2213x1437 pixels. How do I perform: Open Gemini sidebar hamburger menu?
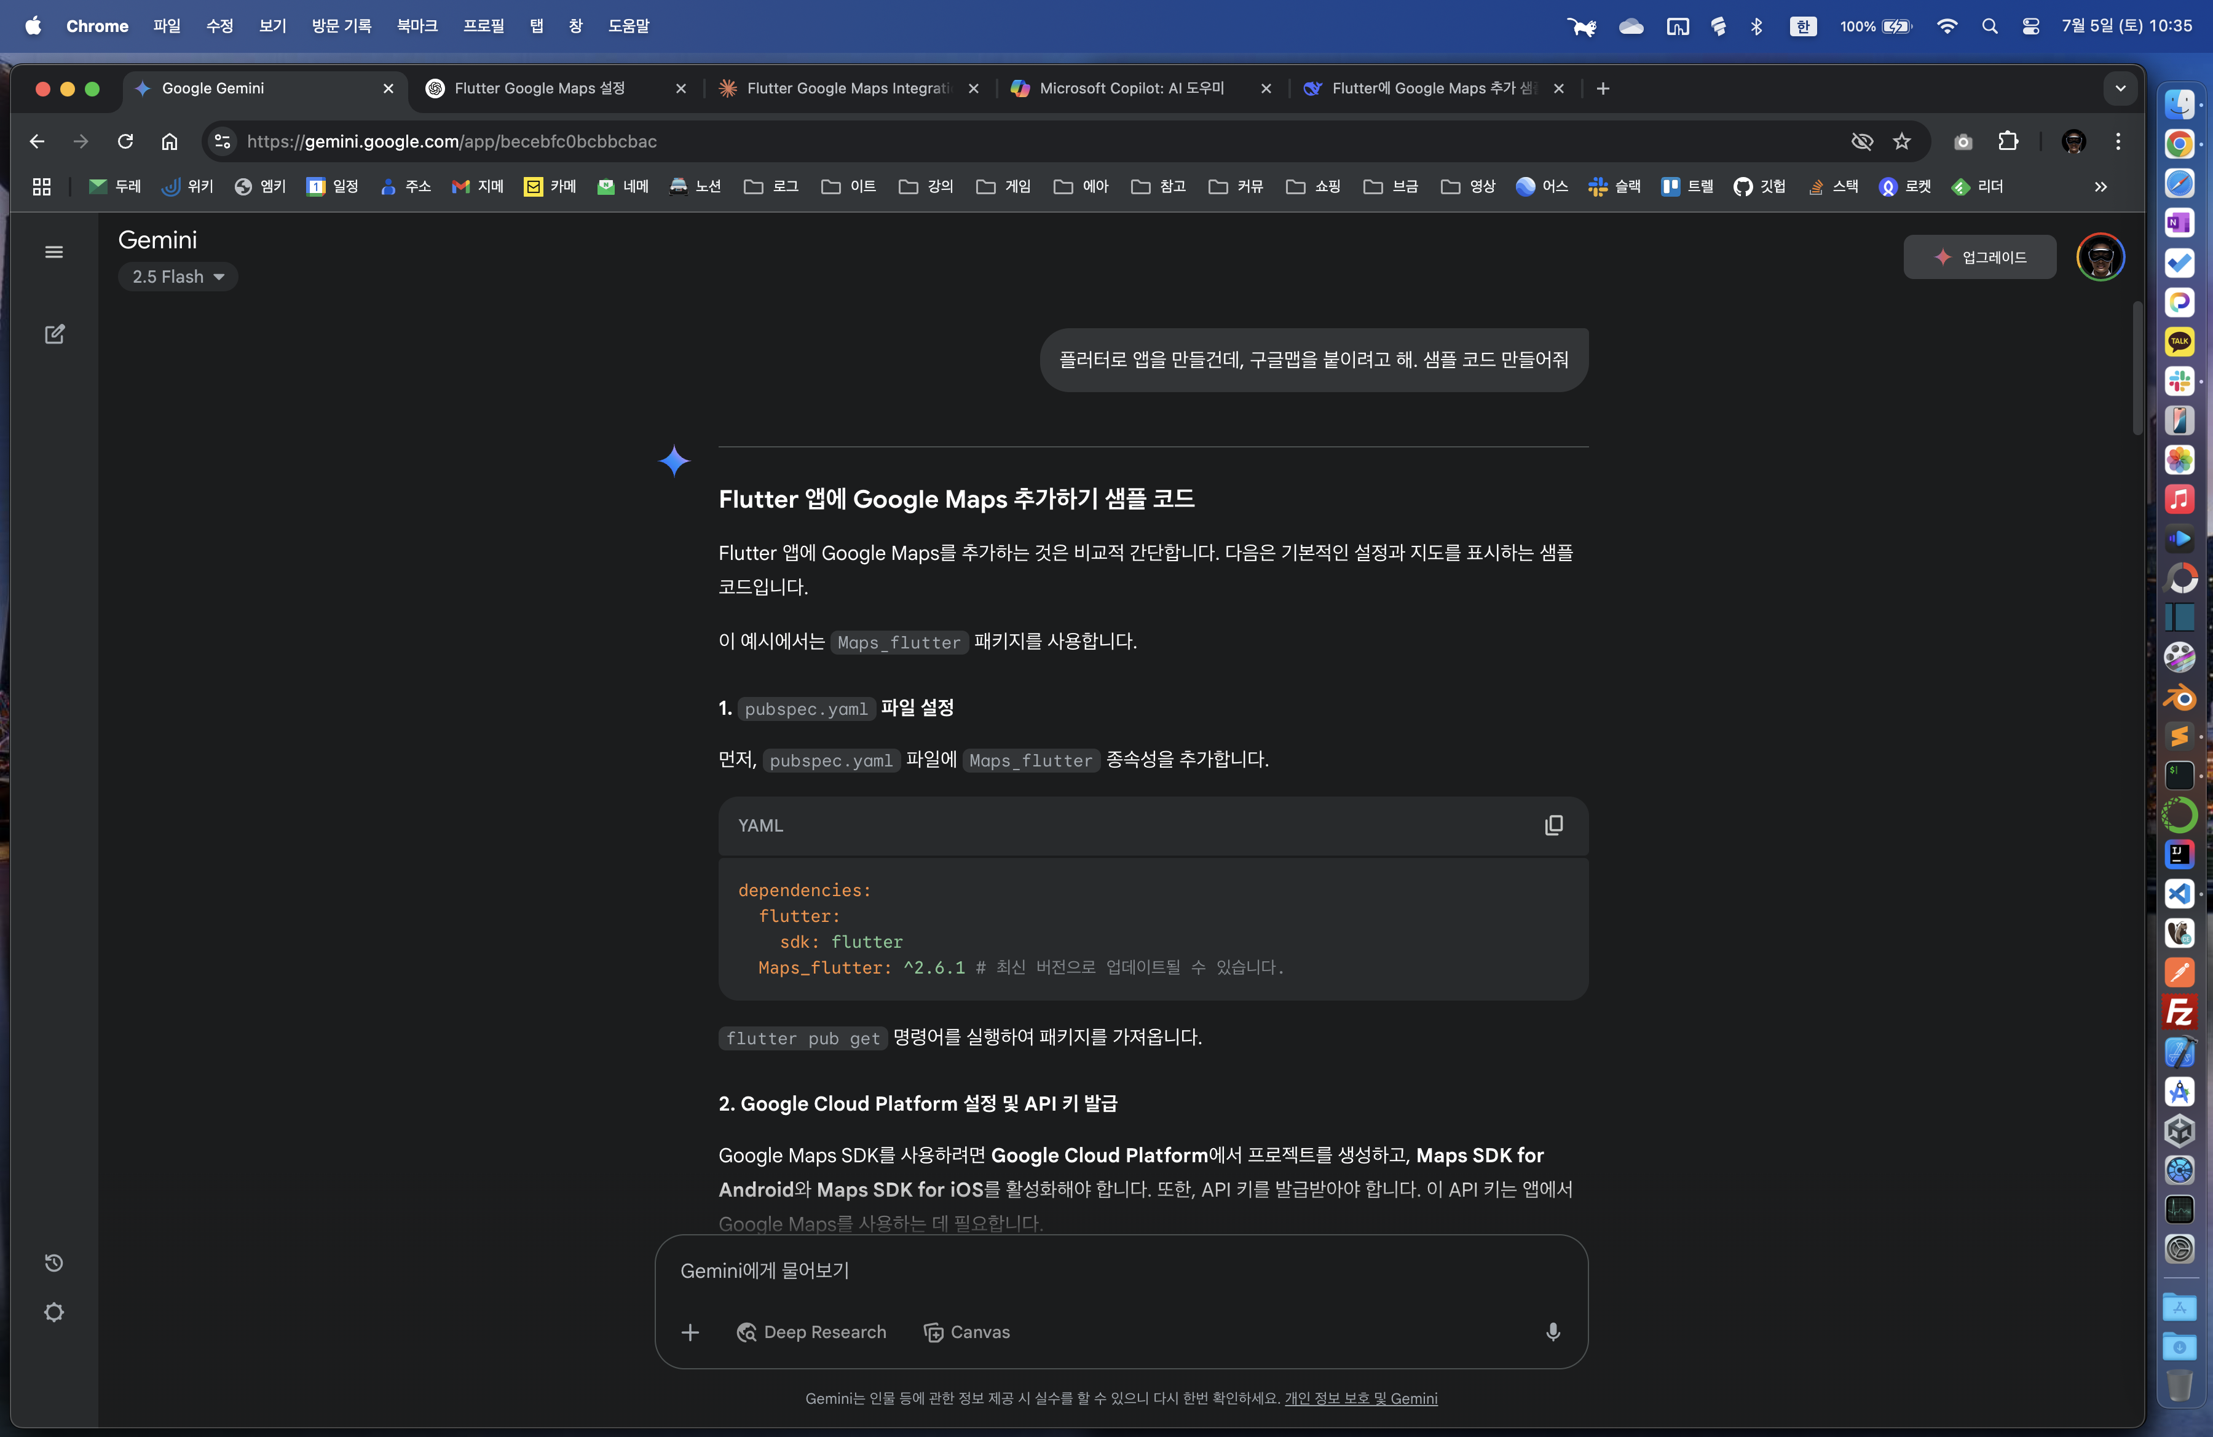pyautogui.click(x=54, y=252)
